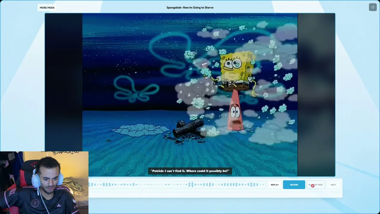Open the More Mods menu
Viewport: 380px width, 214px height.
click(x=47, y=7)
